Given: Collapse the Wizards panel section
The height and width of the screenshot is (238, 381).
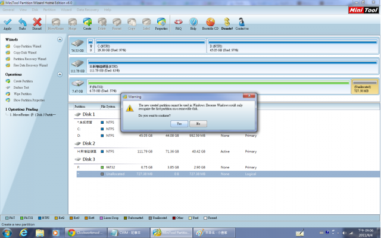Looking at the screenshot, I should point(60,39).
